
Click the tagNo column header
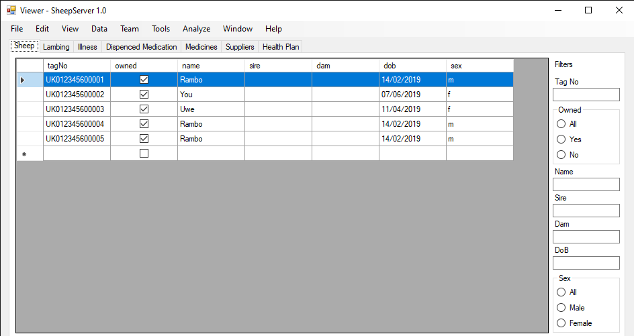(x=77, y=66)
